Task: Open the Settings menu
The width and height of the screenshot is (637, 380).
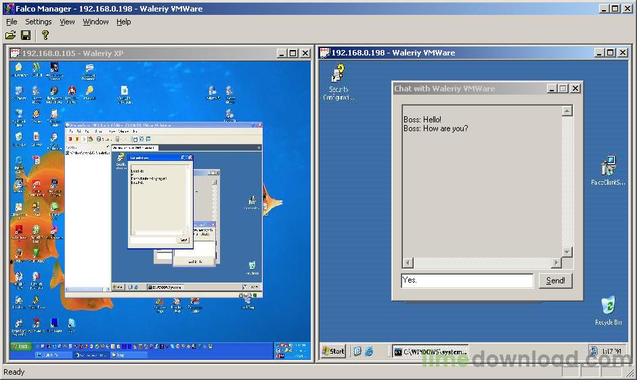Action: pos(39,22)
